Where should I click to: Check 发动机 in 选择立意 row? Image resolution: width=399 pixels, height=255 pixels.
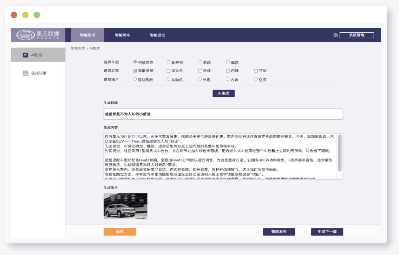click(168, 71)
